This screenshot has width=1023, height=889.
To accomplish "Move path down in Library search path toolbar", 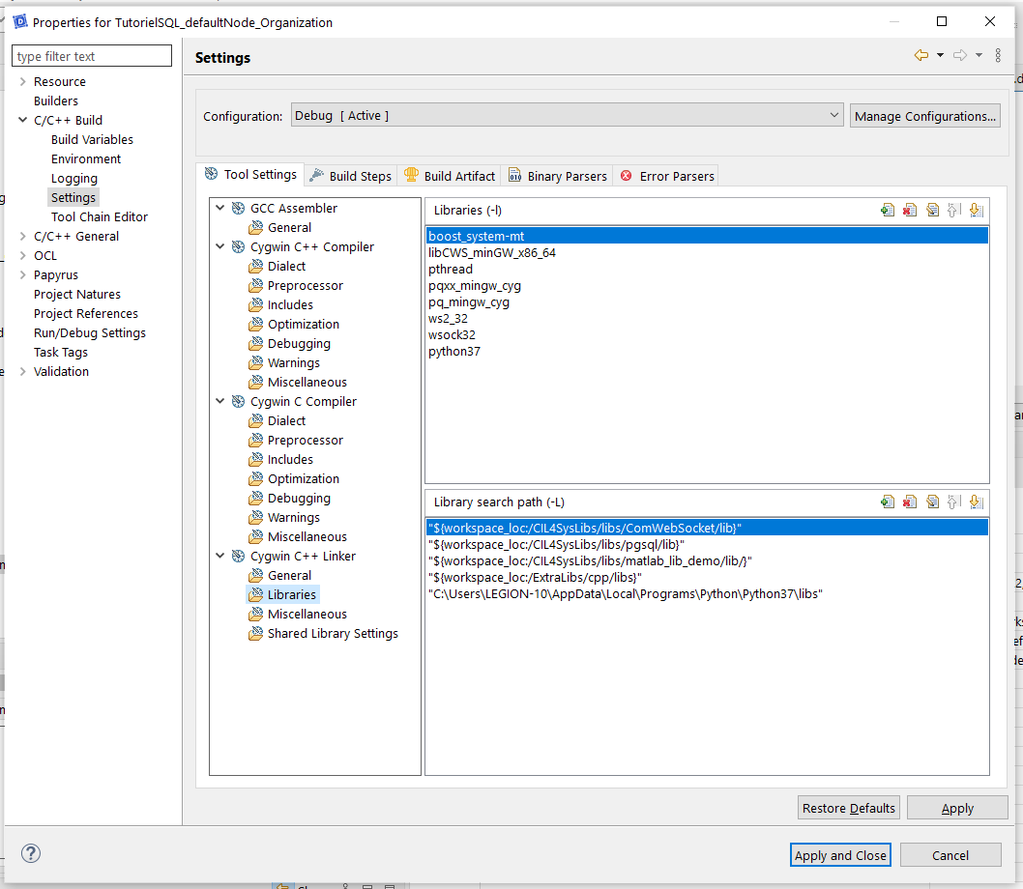I will coord(976,502).
